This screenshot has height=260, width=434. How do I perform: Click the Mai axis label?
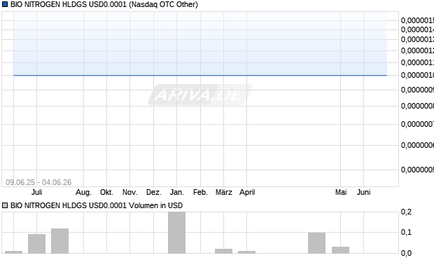click(x=341, y=192)
